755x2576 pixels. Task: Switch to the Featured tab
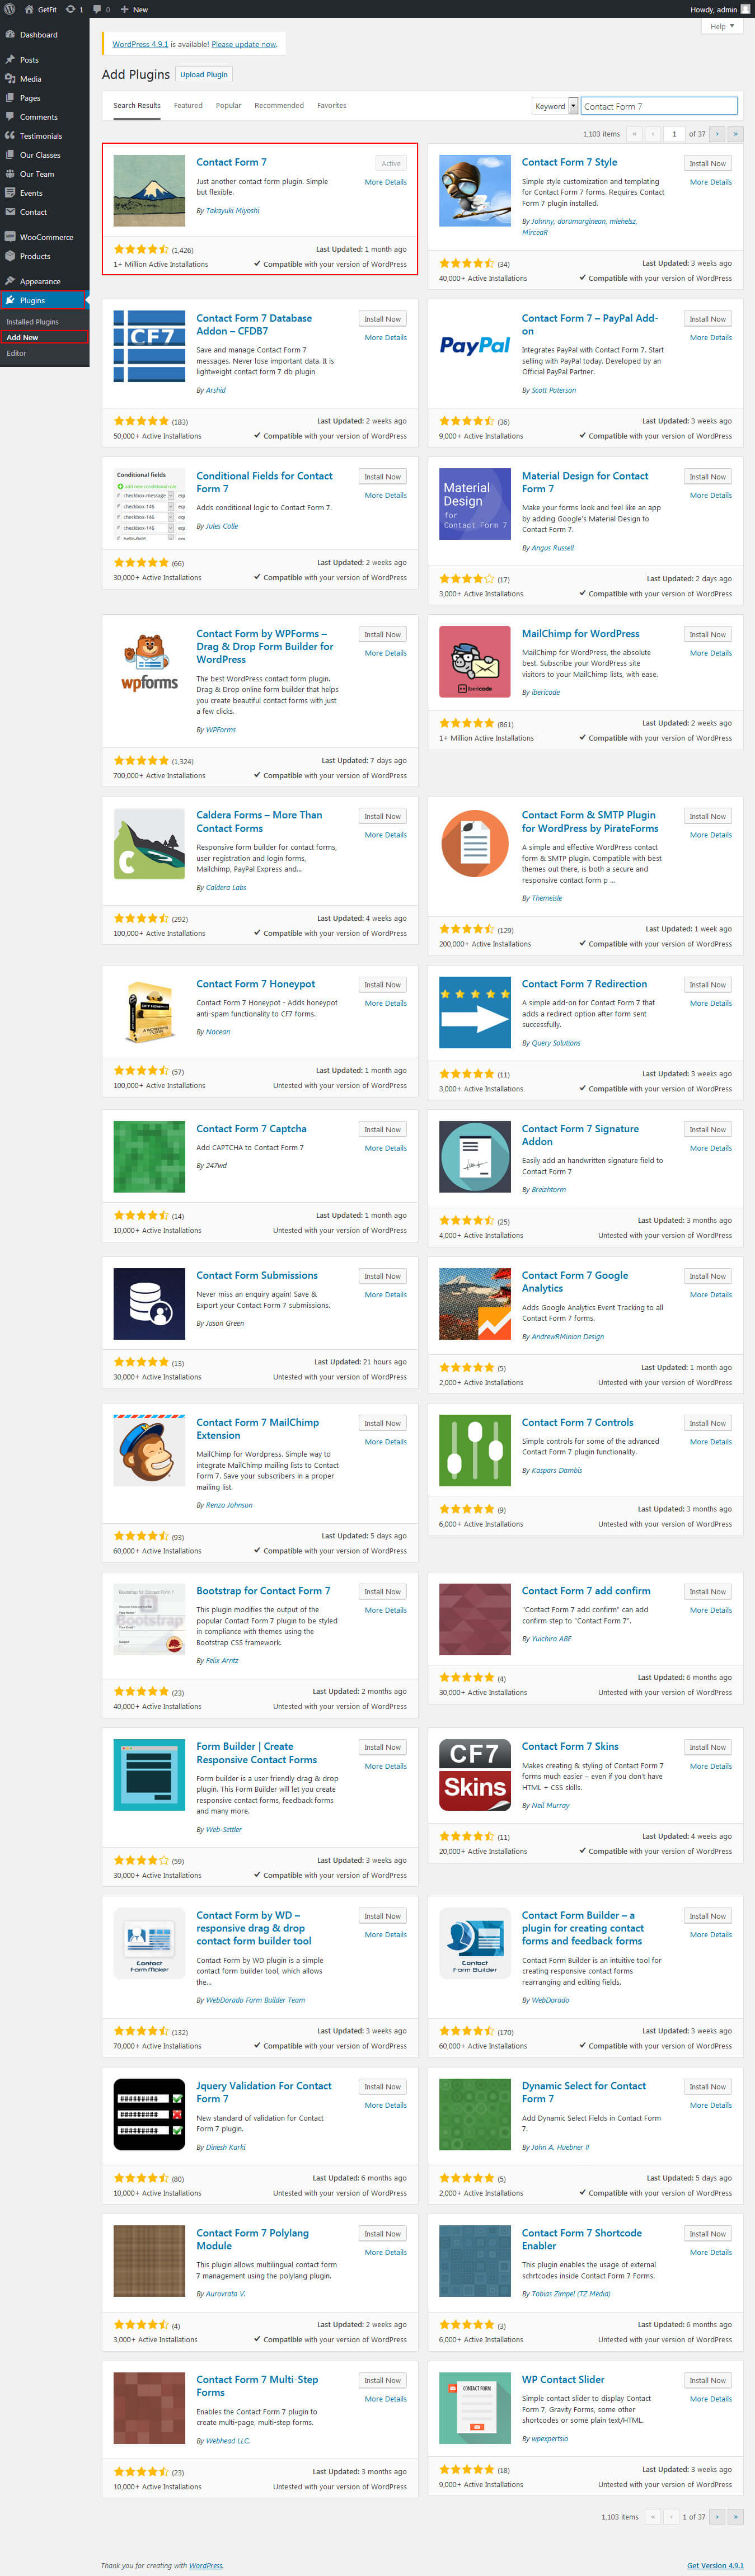coord(188,105)
